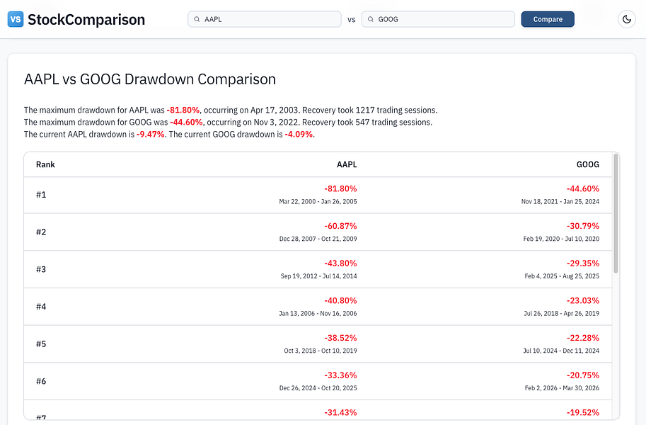Click the Rank column header

45,164
